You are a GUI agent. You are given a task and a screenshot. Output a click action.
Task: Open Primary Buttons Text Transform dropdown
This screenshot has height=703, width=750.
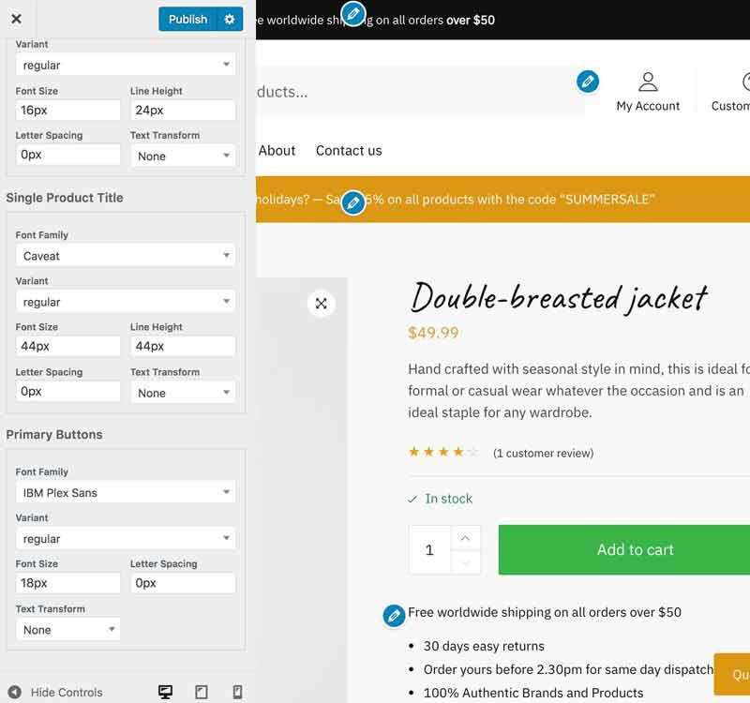[67, 629]
